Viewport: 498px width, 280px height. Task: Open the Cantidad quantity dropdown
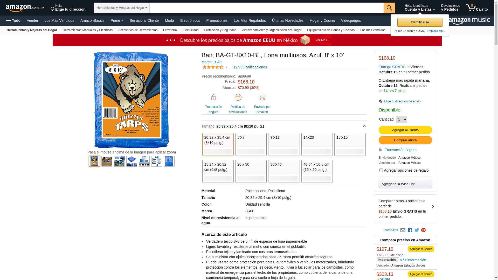[x=402, y=120]
